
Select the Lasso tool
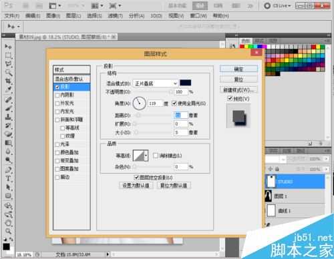point(8,64)
